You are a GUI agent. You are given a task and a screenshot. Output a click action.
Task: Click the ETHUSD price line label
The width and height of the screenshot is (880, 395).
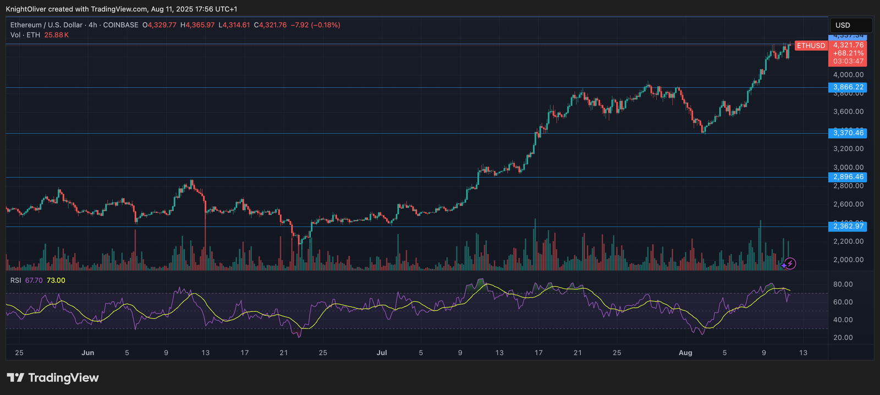811,46
